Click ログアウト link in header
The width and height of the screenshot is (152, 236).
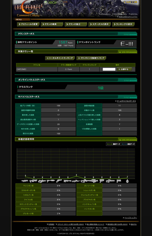pyautogui.click(x=133, y=14)
